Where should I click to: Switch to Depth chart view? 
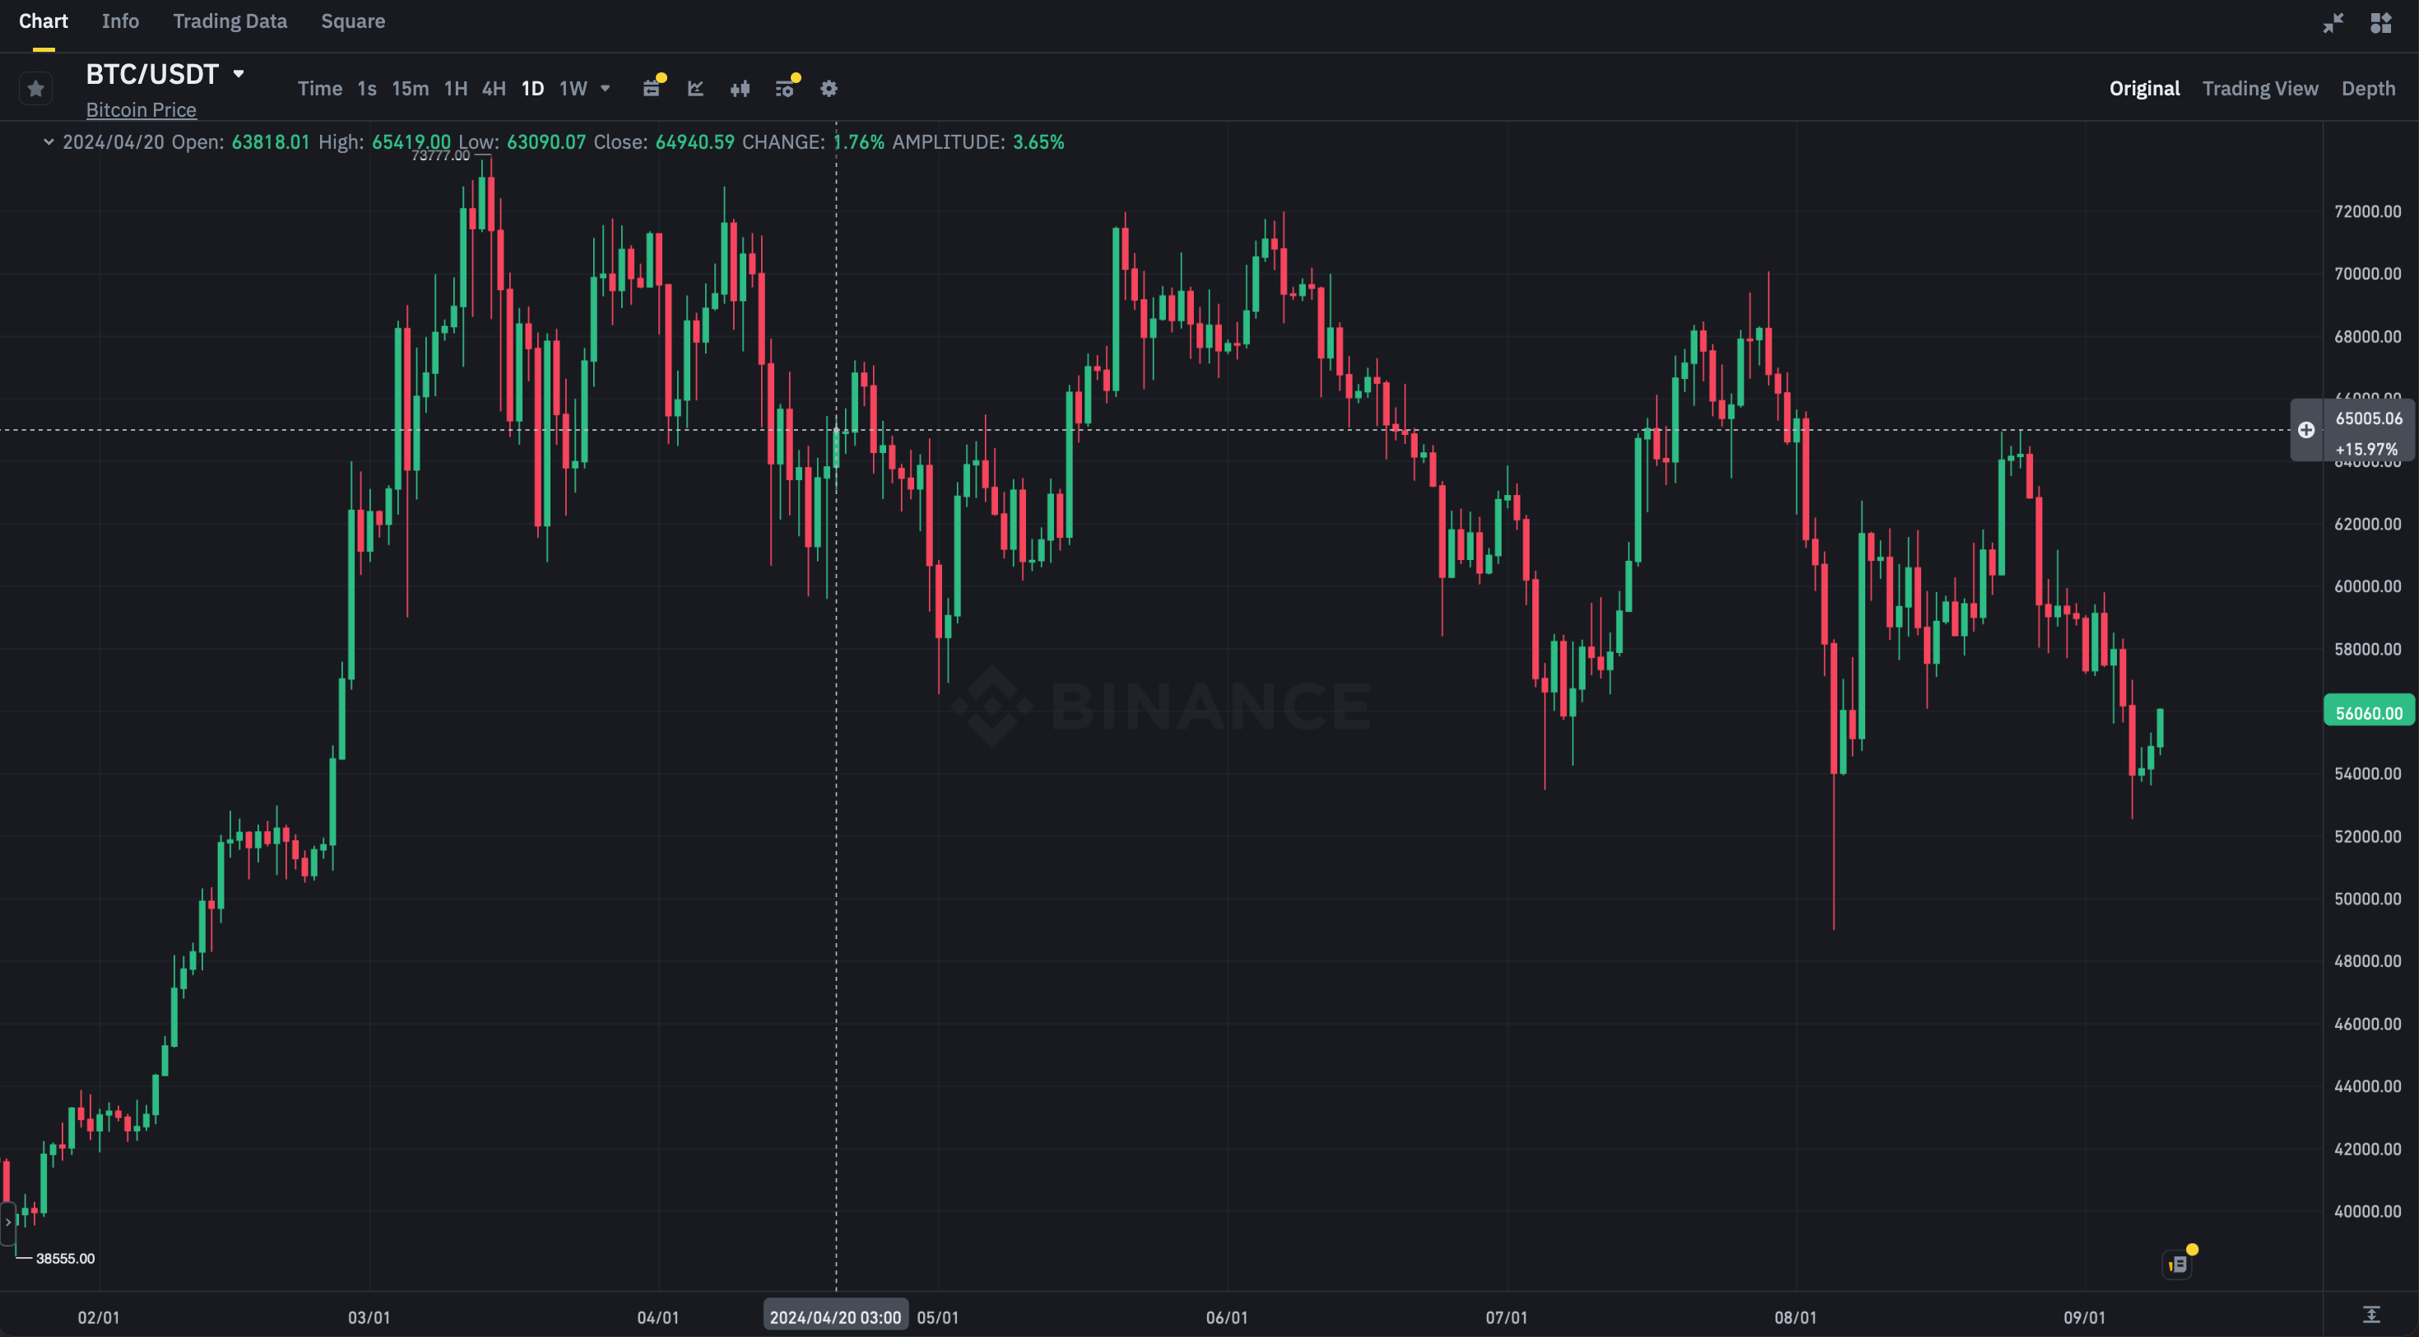click(x=2368, y=88)
